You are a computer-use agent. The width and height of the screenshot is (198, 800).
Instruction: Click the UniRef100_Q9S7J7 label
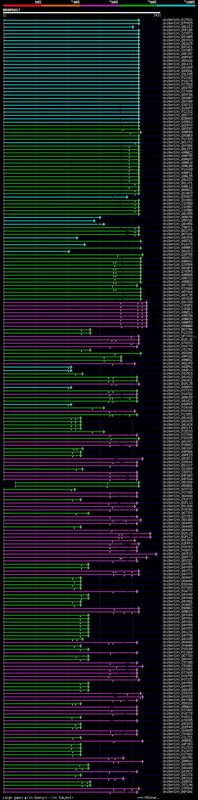[178, 115]
